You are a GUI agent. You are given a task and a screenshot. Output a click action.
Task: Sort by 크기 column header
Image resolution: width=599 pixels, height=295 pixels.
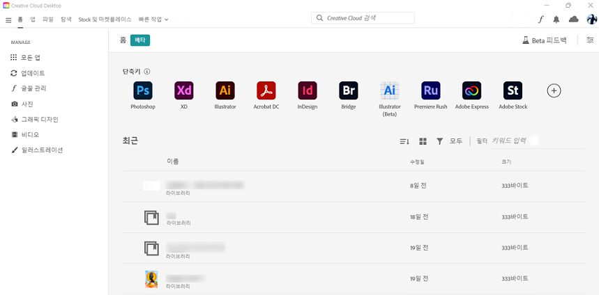506,161
